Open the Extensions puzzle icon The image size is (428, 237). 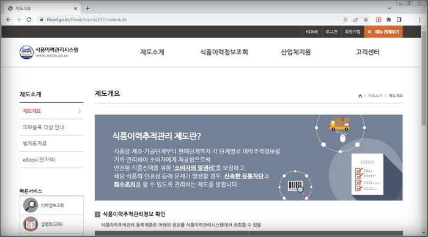(389, 19)
